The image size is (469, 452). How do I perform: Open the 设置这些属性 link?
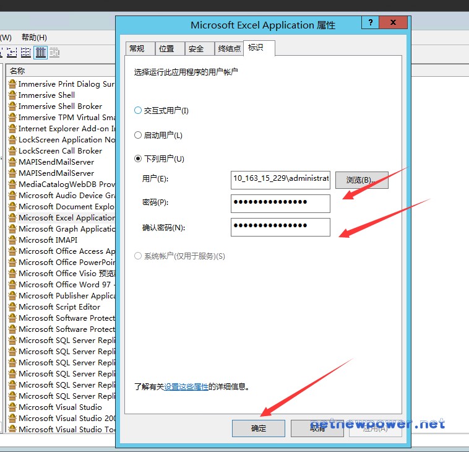[x=186, y=387]
